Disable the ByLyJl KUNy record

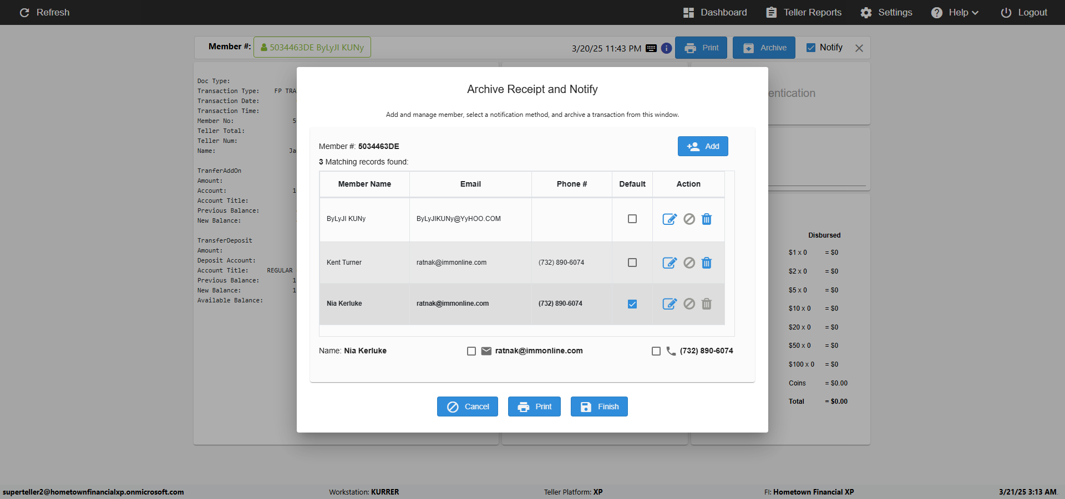click(x=689, y=219)
